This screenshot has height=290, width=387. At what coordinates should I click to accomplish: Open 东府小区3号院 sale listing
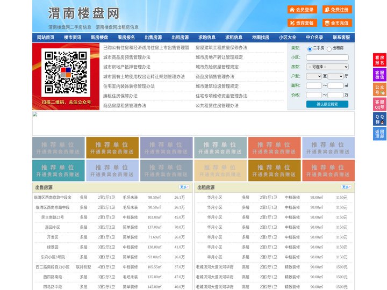click(53, 257)
